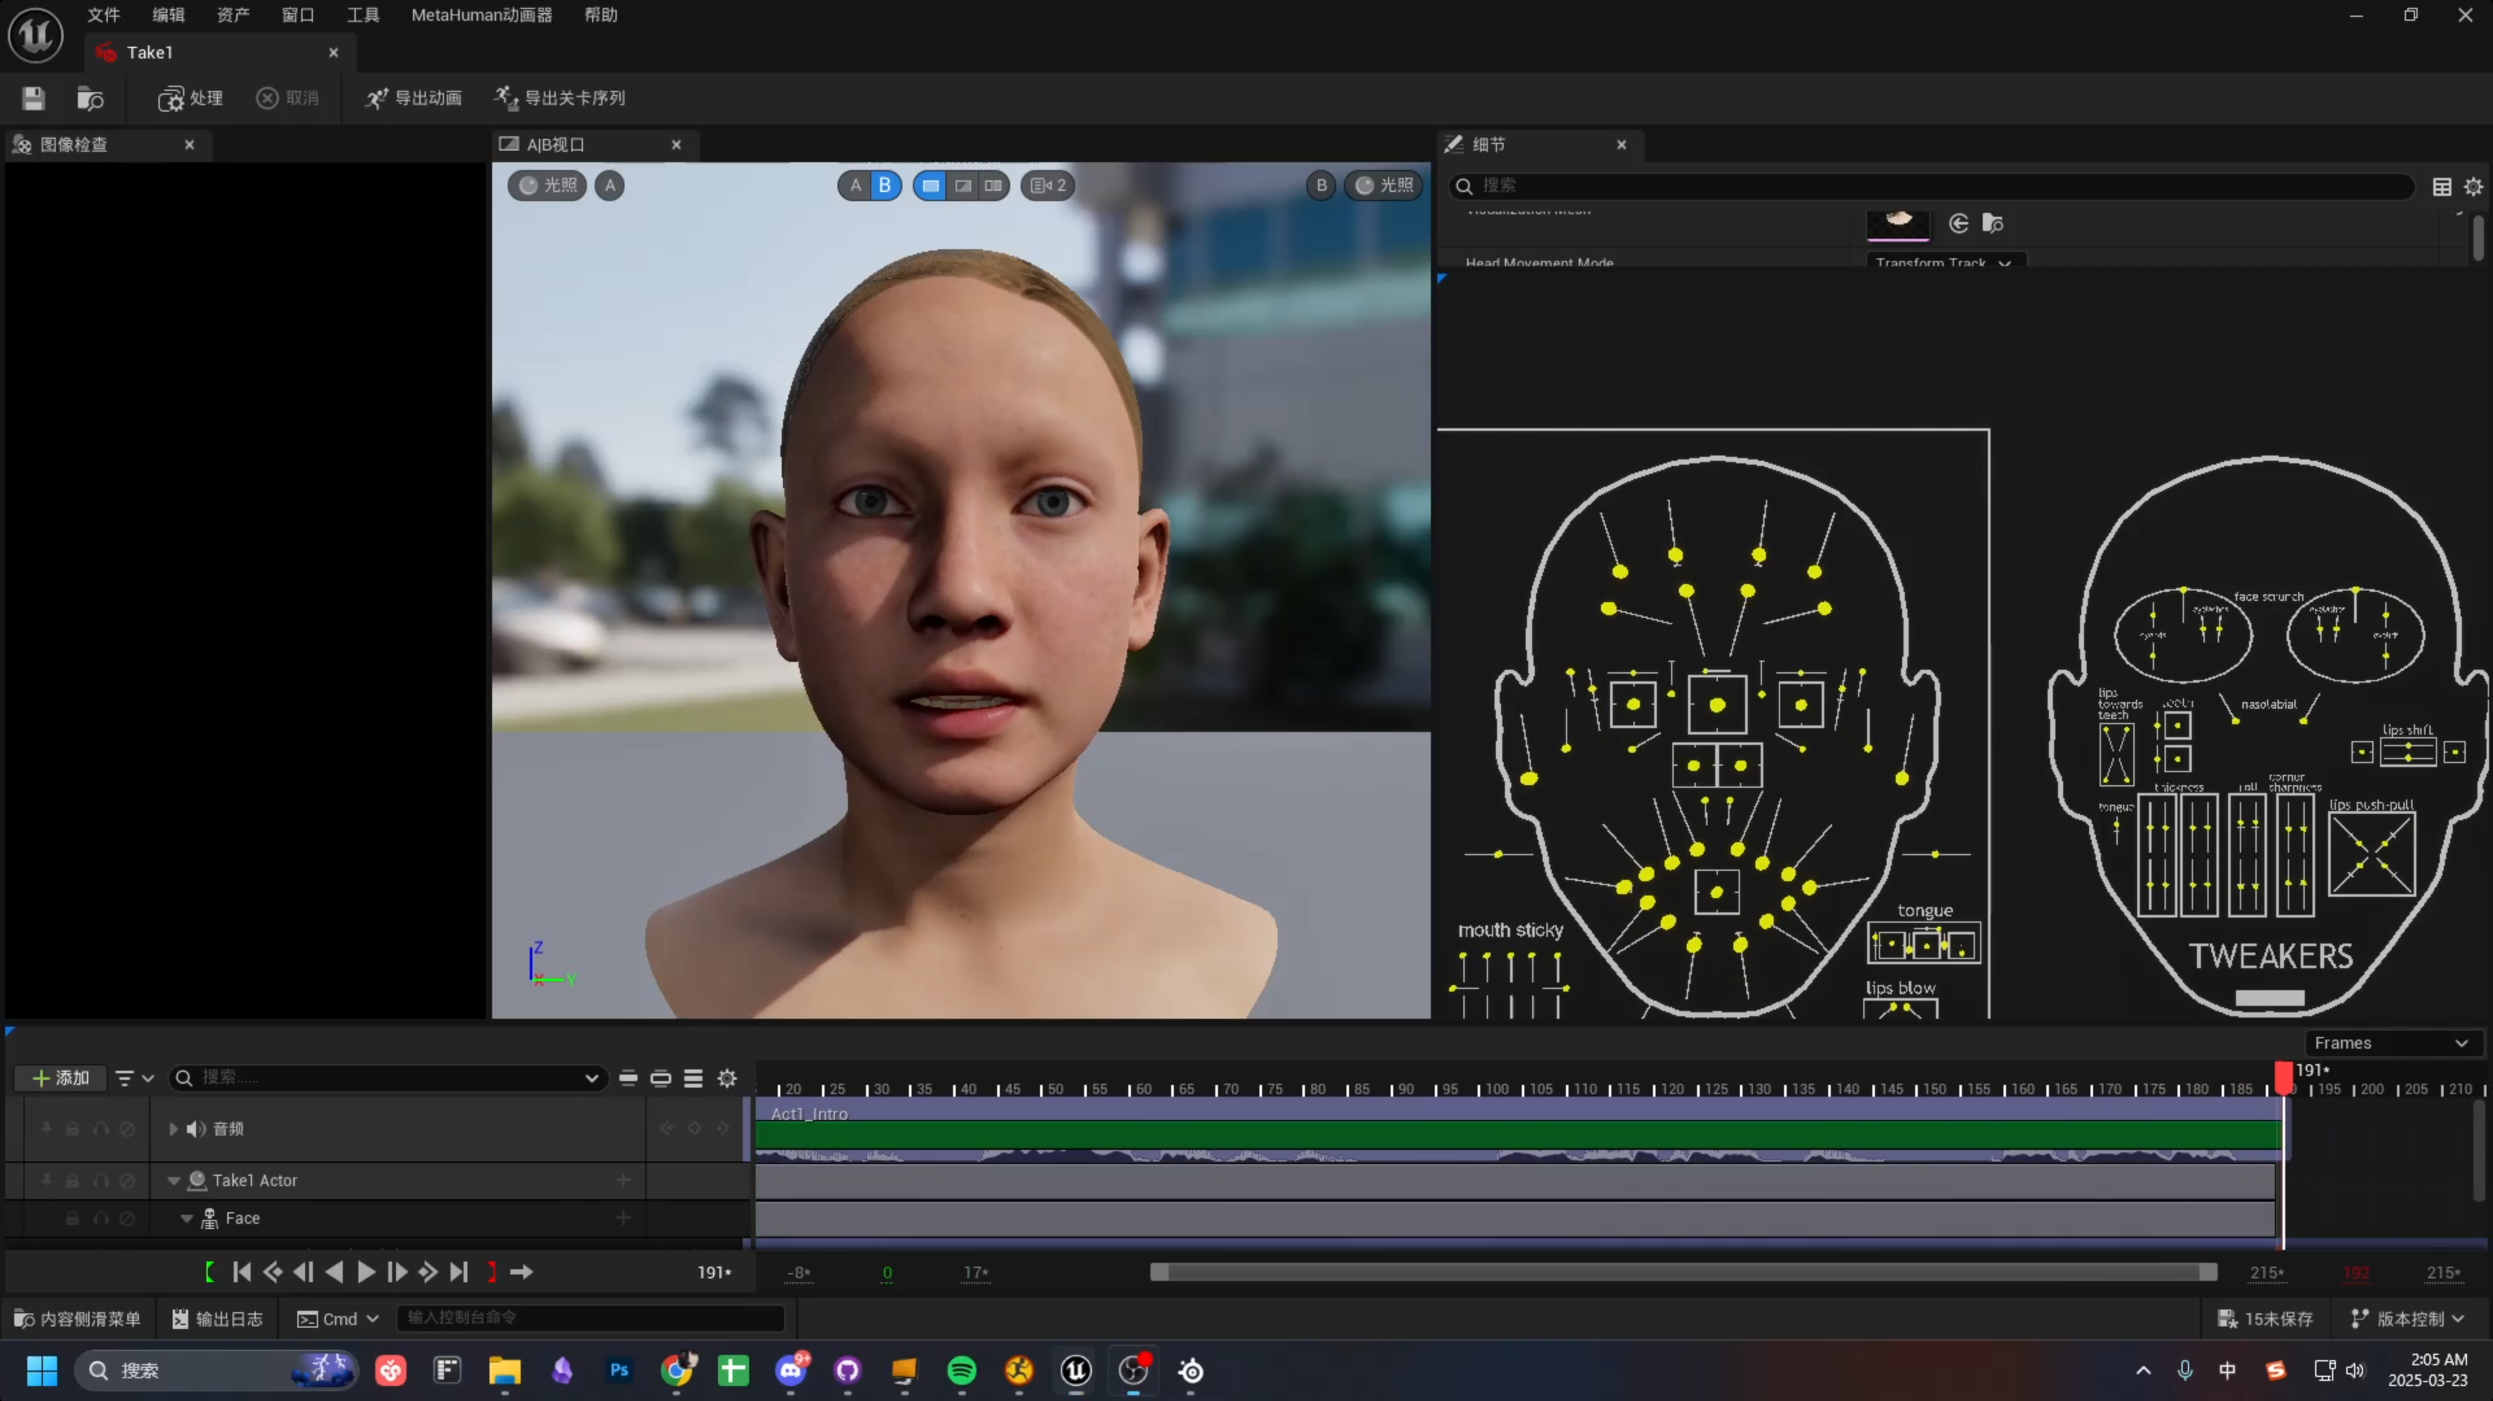Toggle left 光照 lighting button
The width and height of the screenshot is (2493, 1401).
(x=547, y=185)
